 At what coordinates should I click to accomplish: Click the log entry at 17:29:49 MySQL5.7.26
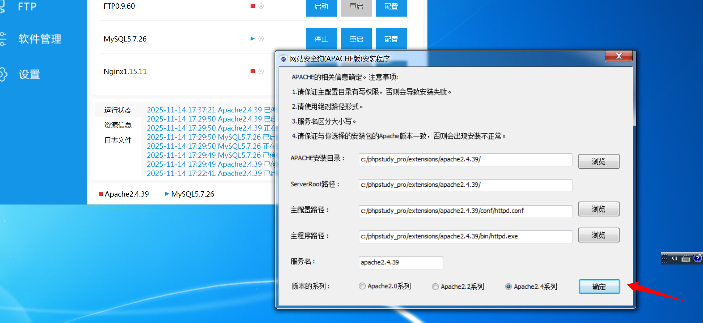tap(211, 155)
